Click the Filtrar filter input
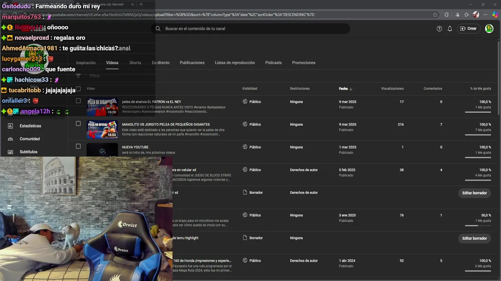This screenshot has height=281, width=501. 95,76
